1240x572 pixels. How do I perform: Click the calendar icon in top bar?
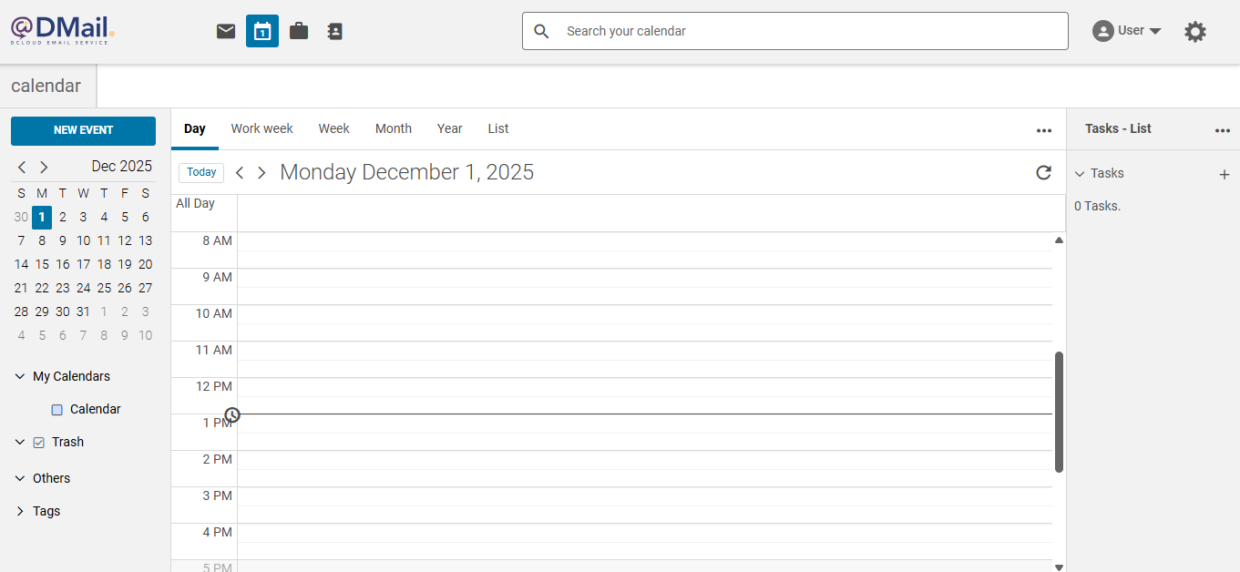(262, 31)
